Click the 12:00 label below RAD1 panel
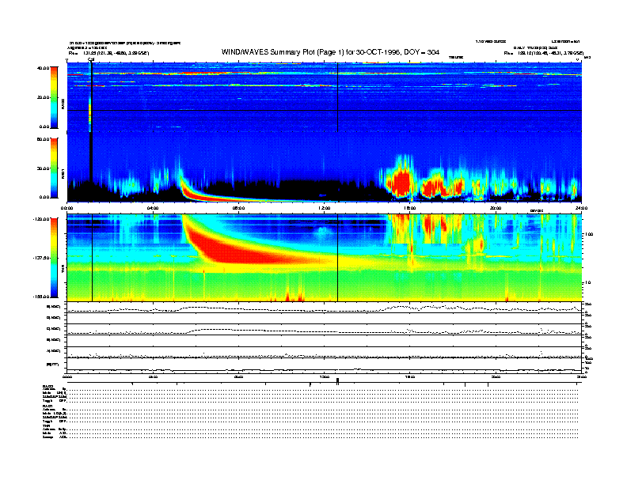Screen dimensions: 627x484 click(325, 208)
